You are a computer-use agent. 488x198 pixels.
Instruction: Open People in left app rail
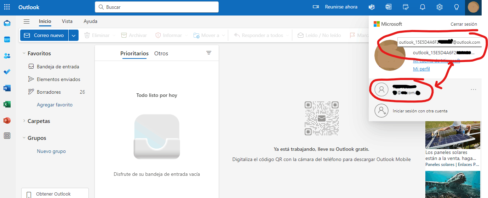click(7, 56)
